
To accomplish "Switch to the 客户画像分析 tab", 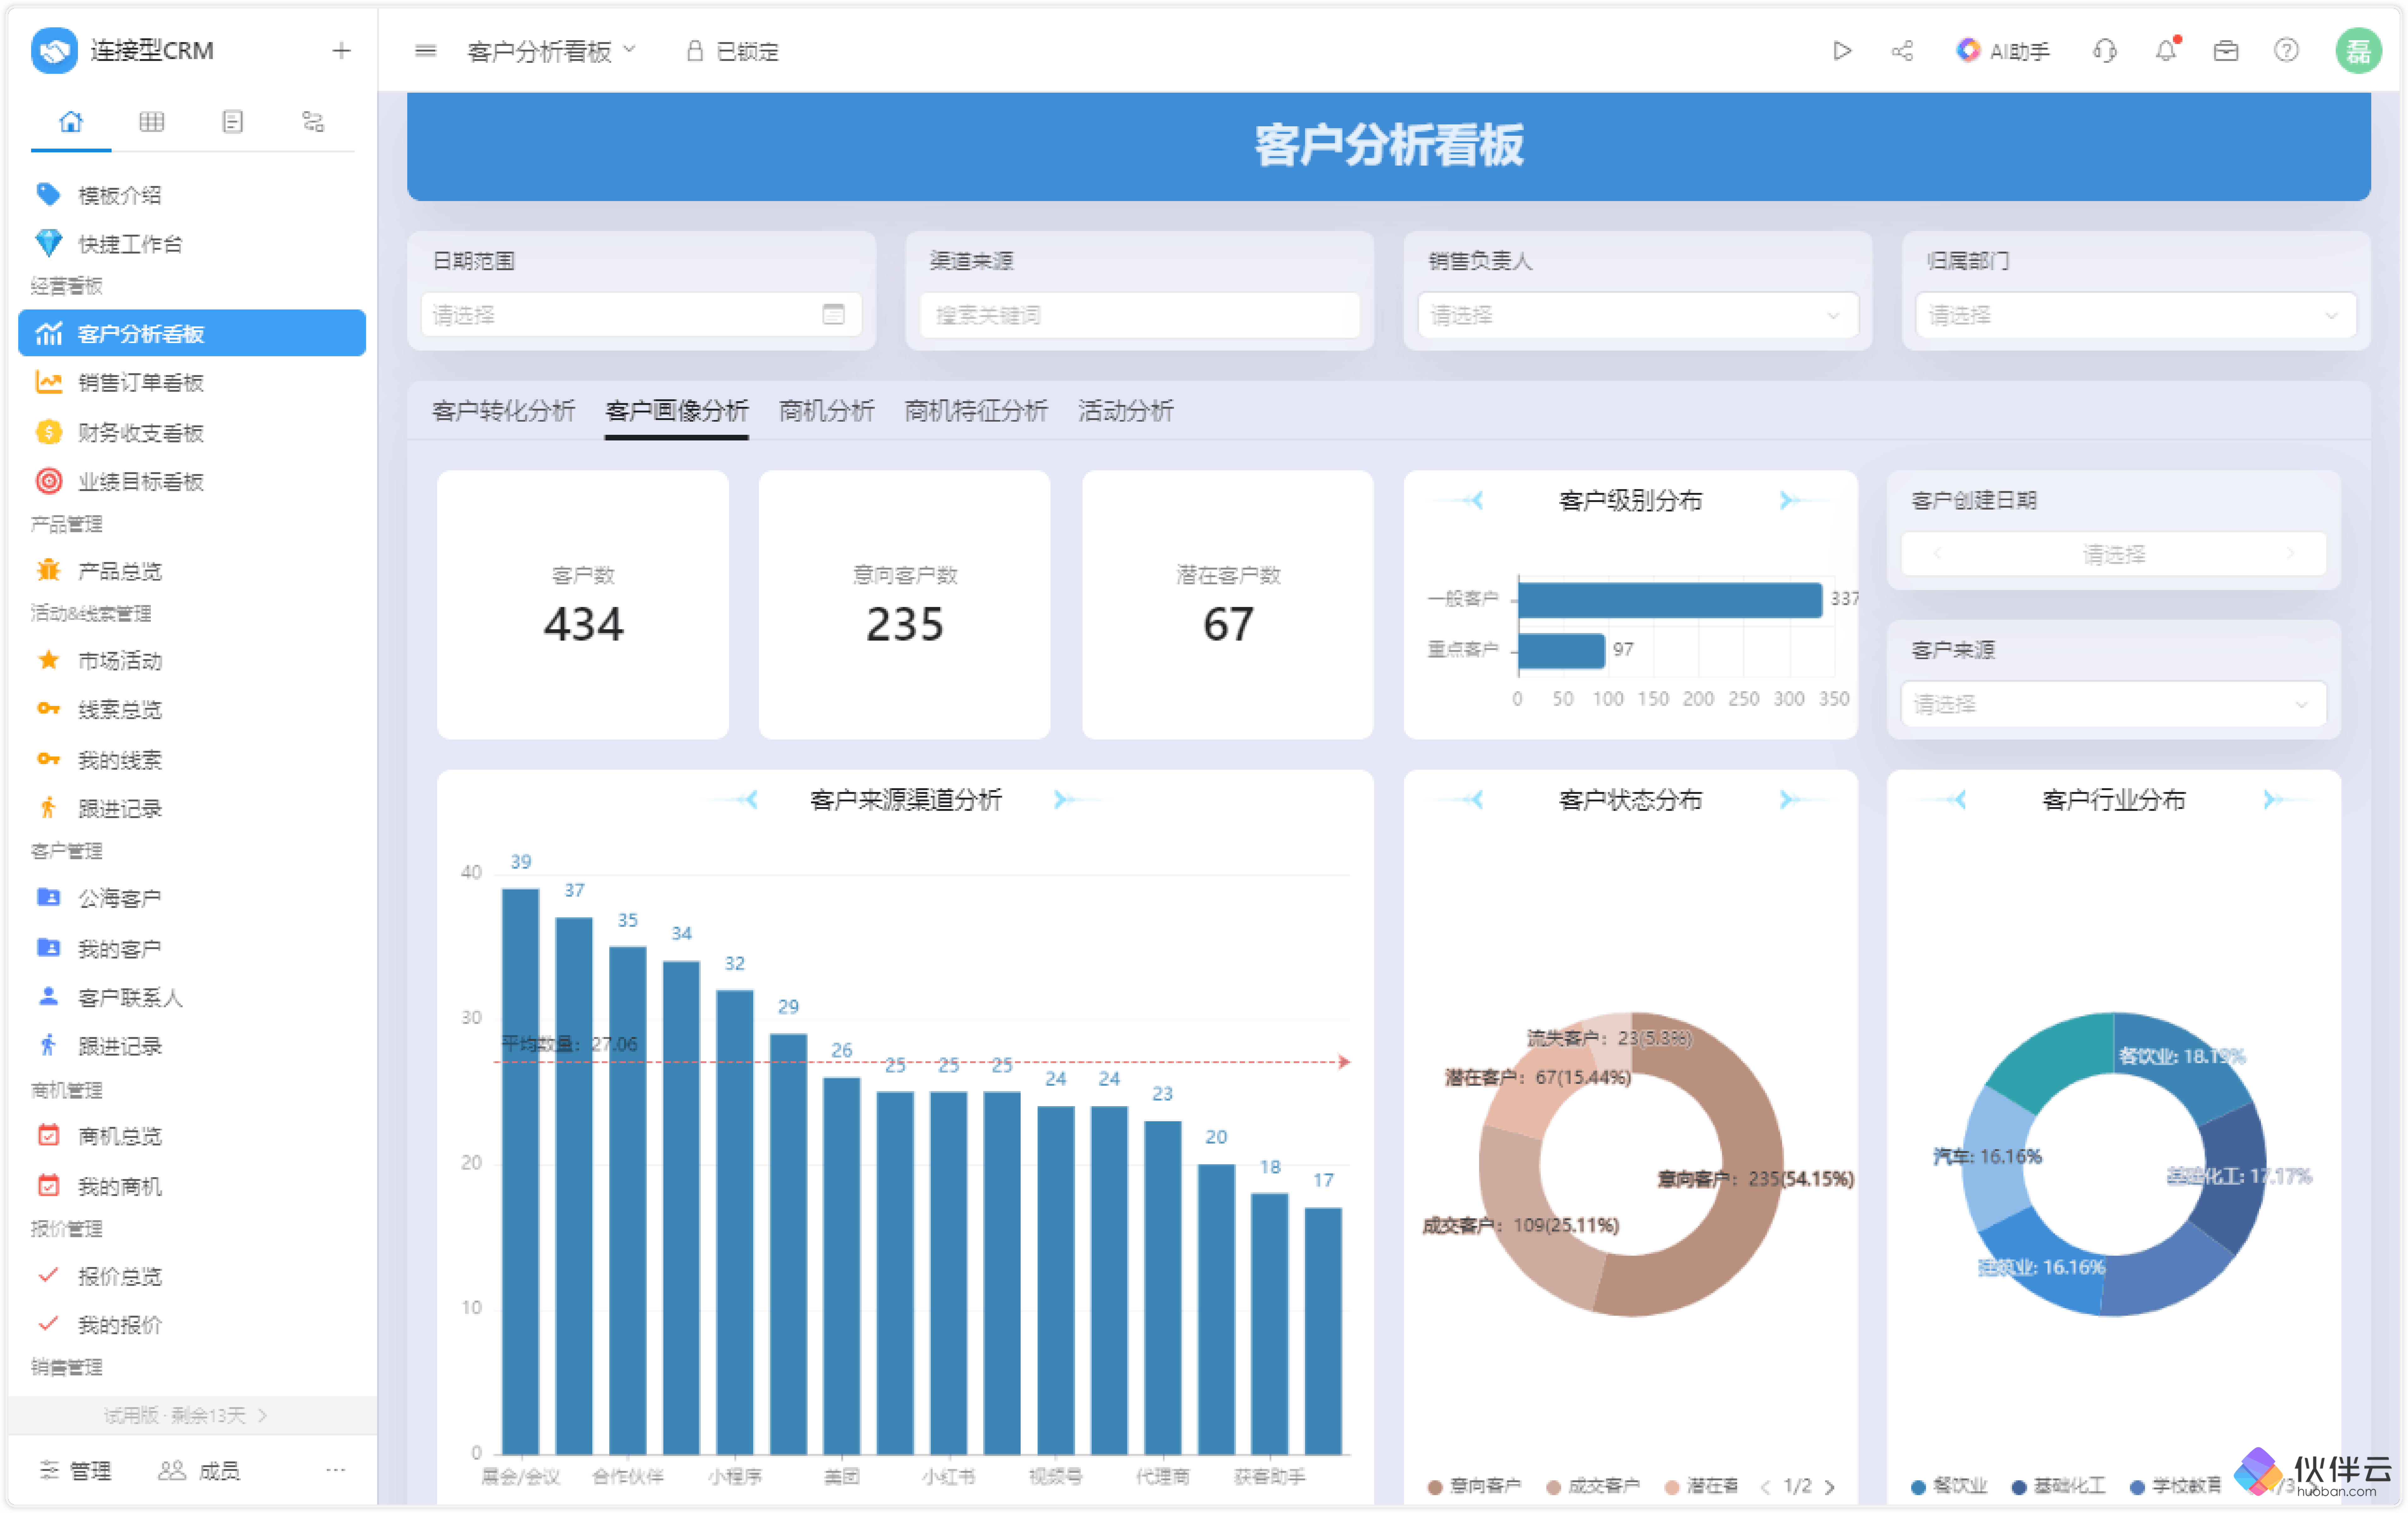I will [677, 411].
